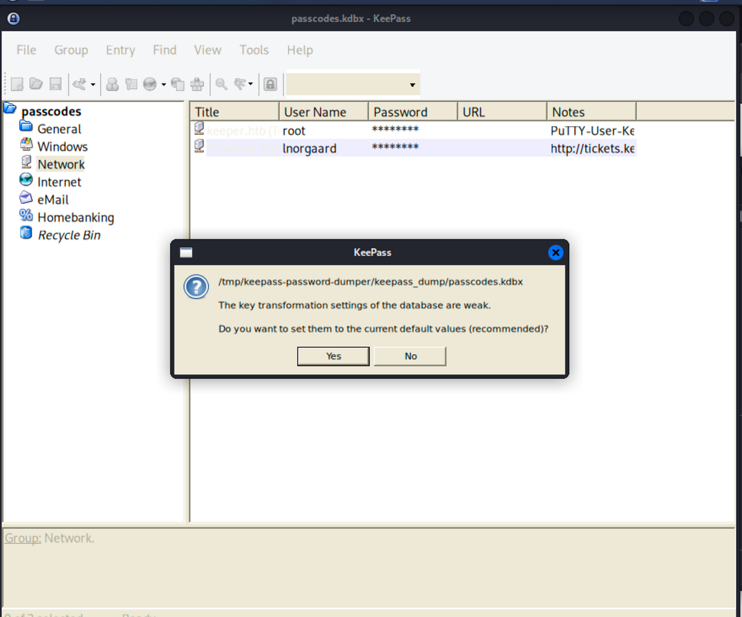Image resolution: width=742 pixels, height=617 pixels.
Task: Open the Help menu
Action: click(300, 50)
